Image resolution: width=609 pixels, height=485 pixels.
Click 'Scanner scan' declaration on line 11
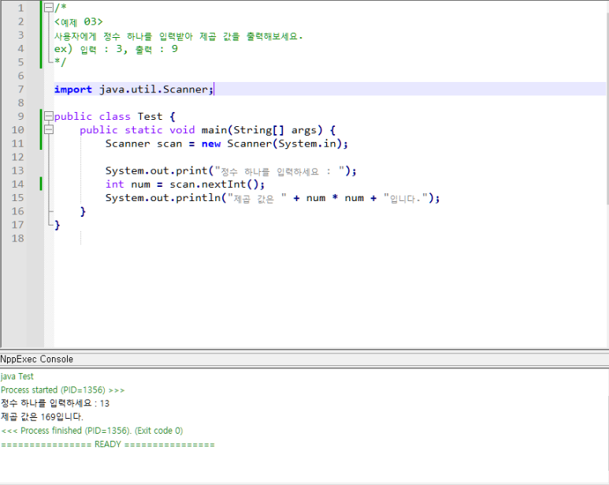click(143, 144)
